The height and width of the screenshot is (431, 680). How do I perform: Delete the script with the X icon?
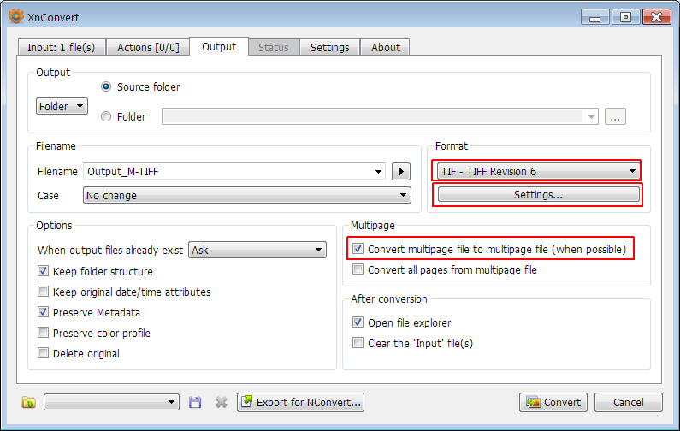click(x=222, y=403)
